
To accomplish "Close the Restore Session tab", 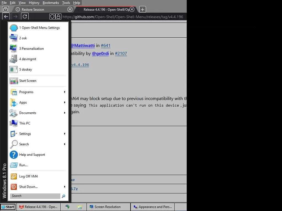I will [x=70, y=9].
